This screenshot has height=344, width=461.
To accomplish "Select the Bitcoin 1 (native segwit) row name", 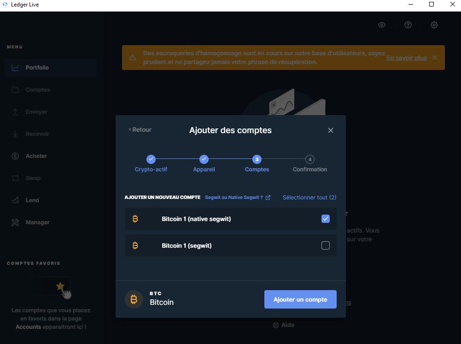I will [x=196, y=219].
